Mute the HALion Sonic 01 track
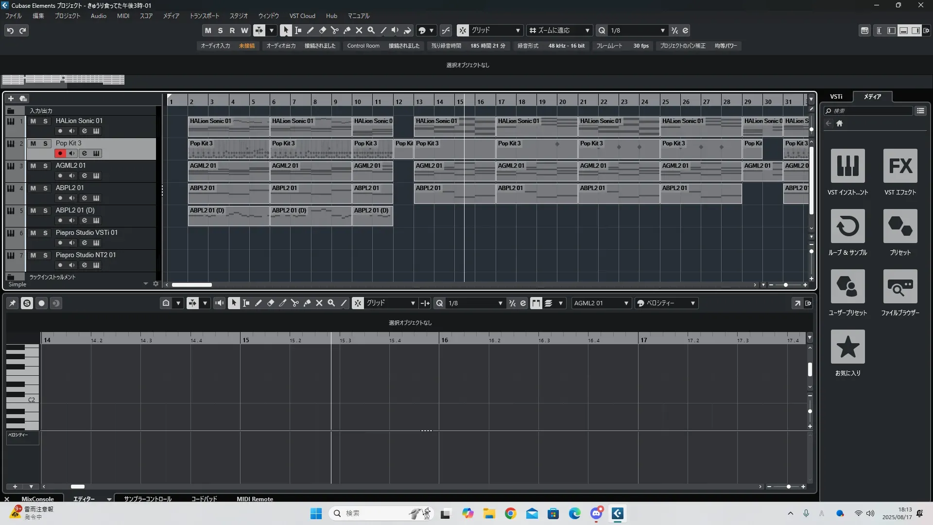This screenshot has width=933, height=525. click(33, 121)
